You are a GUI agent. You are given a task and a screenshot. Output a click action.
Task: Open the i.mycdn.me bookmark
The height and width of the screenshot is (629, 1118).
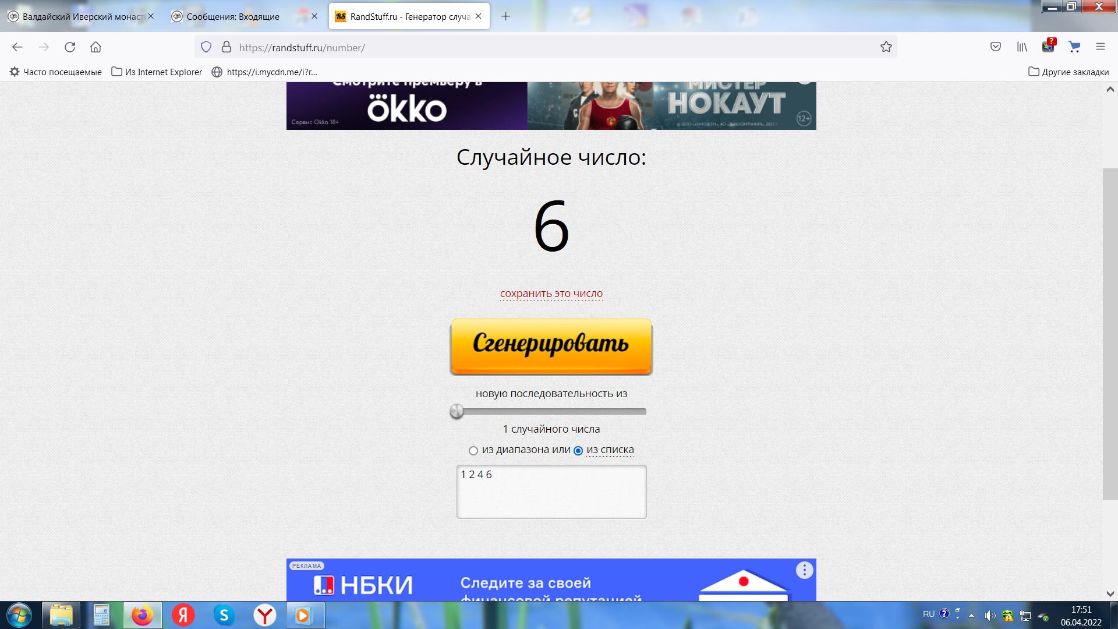(x=264, y=72)
